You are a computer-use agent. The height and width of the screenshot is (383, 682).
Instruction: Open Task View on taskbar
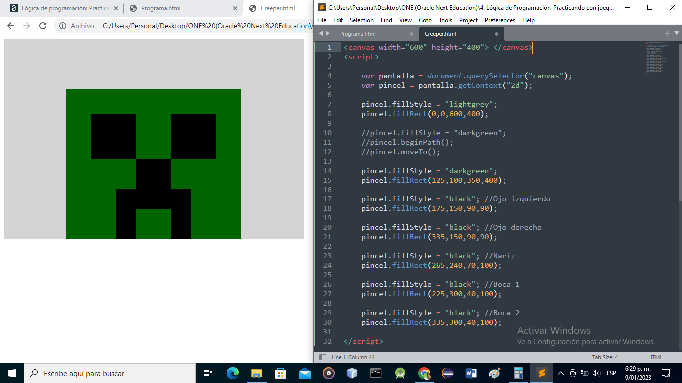pyautogui.click(x=208, y=373)
